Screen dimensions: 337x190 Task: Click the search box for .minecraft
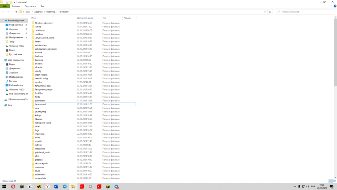305,12
